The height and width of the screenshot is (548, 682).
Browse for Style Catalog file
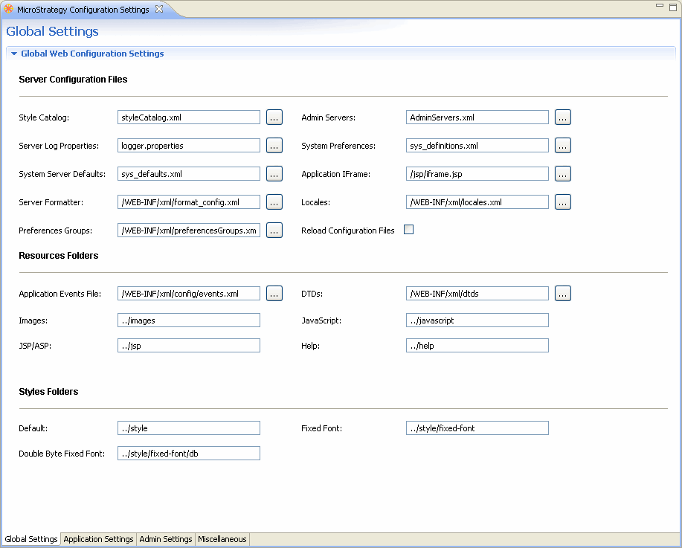(x=274, y=117)
